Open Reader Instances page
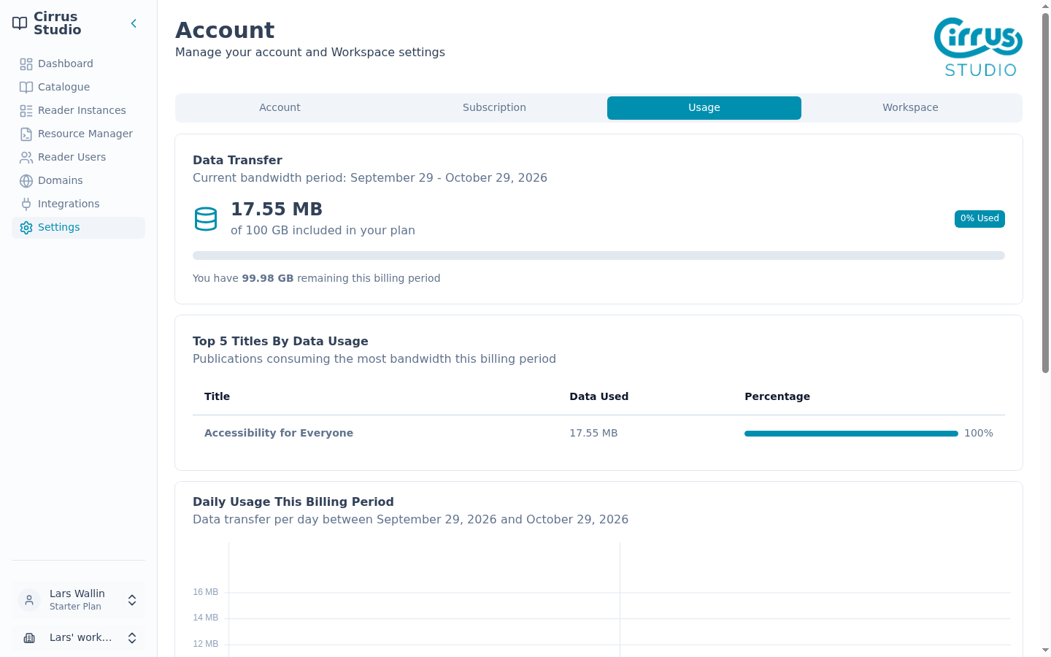 pyautogui.click(x=78, y=111)
